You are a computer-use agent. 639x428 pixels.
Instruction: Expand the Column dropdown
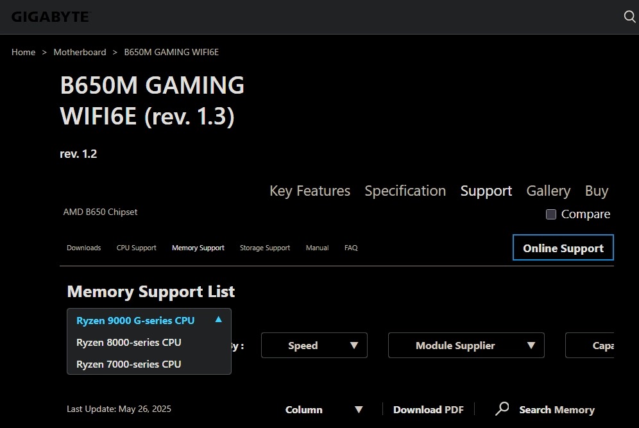(324, 409)
